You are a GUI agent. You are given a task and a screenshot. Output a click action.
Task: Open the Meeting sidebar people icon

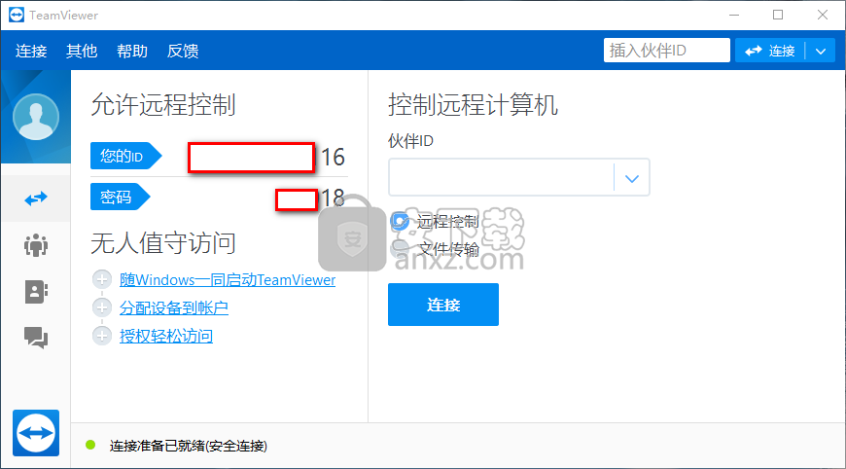click(x=36, y=245)
